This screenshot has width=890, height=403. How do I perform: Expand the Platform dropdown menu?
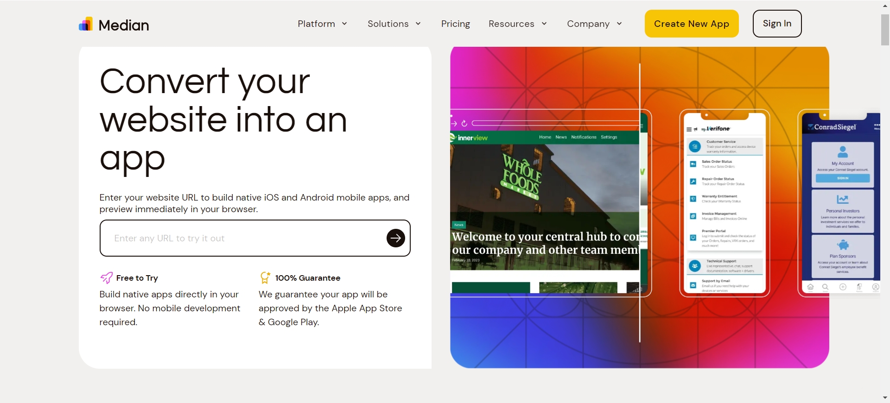pos(323,24)
